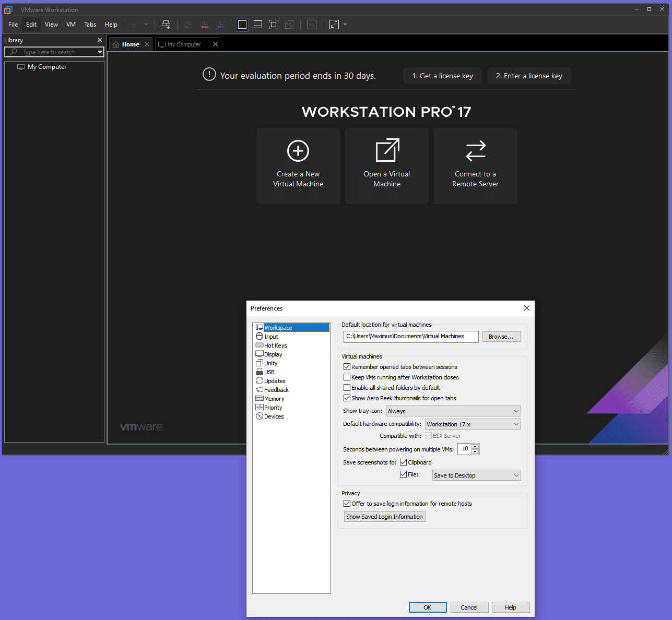Click the VMware Workstation title bar app icon
Image resolution: width=672 pixels, height=620 pixels.
point(8,10)
